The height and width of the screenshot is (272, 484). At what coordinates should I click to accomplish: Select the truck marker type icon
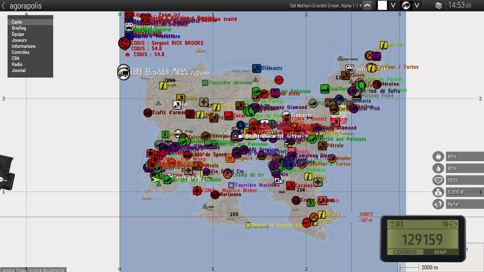406,5
